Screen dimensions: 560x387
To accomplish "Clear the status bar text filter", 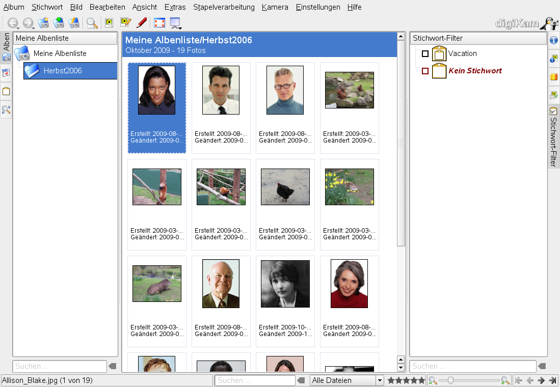I will tap(301, 380).
